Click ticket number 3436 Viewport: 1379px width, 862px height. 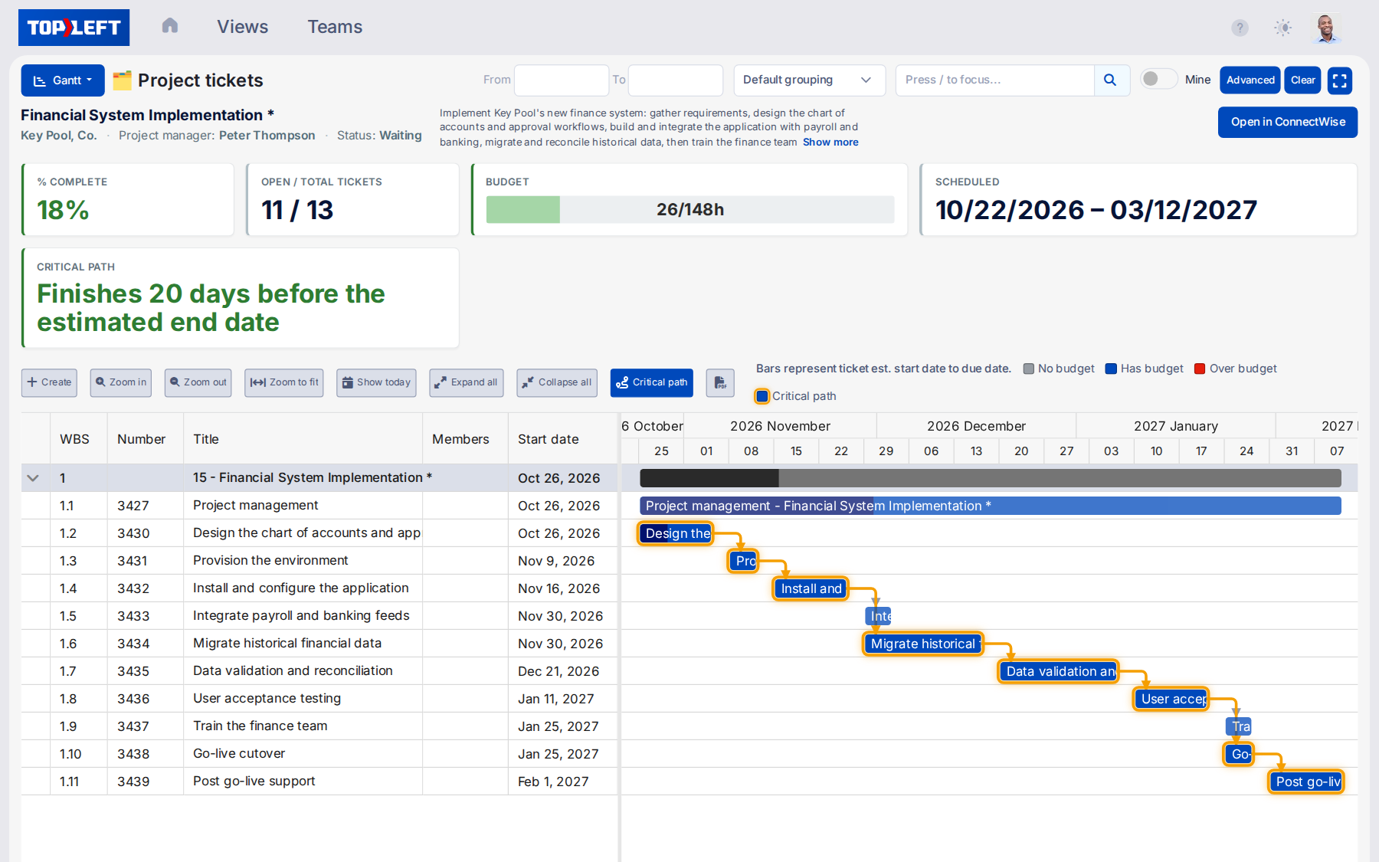(x=133, y=699)
